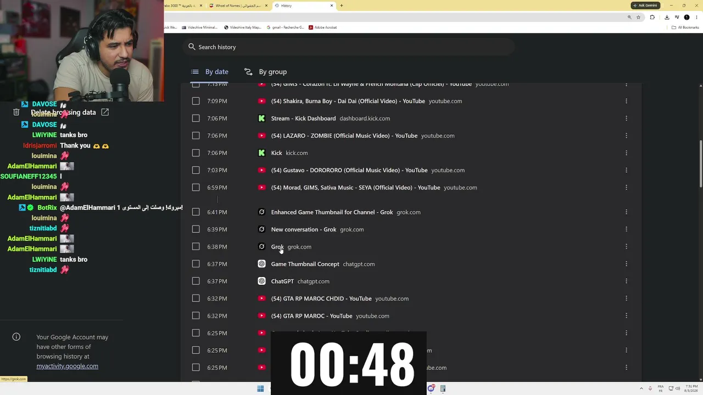Check the box for Gustavo - DORORORO entry

point(196,170)
